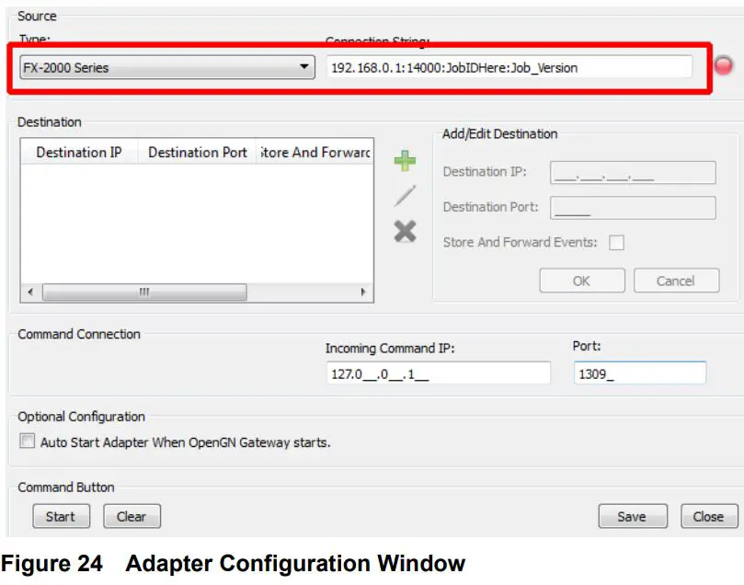The image size is (744, 585).
Task: Click the Incoming Command IP field
Action: [439, 373]
